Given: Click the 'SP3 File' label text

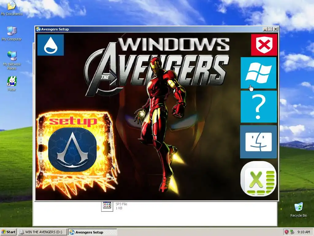Looking at the screenshot, I should pos(121,204).
